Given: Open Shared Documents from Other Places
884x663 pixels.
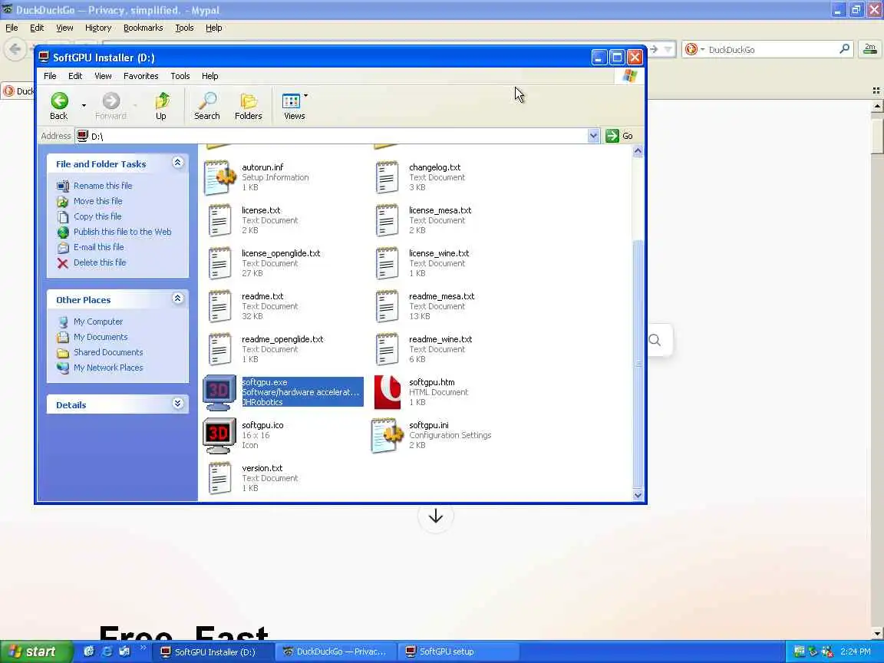Looking at the screenshot, I should pyautogui.click(x=108, y=351).
